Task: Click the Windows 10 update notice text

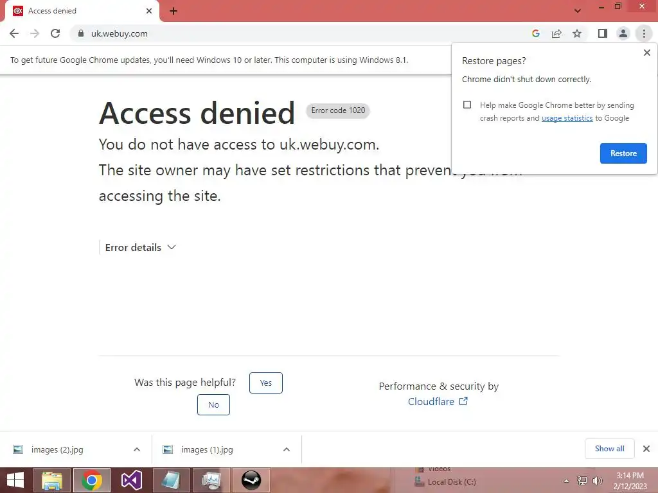Action: [x=209, y=60]
